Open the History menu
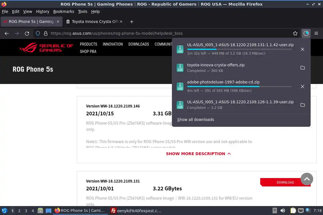The width and height of the screenshot is (323, 215). coord(43,11)
